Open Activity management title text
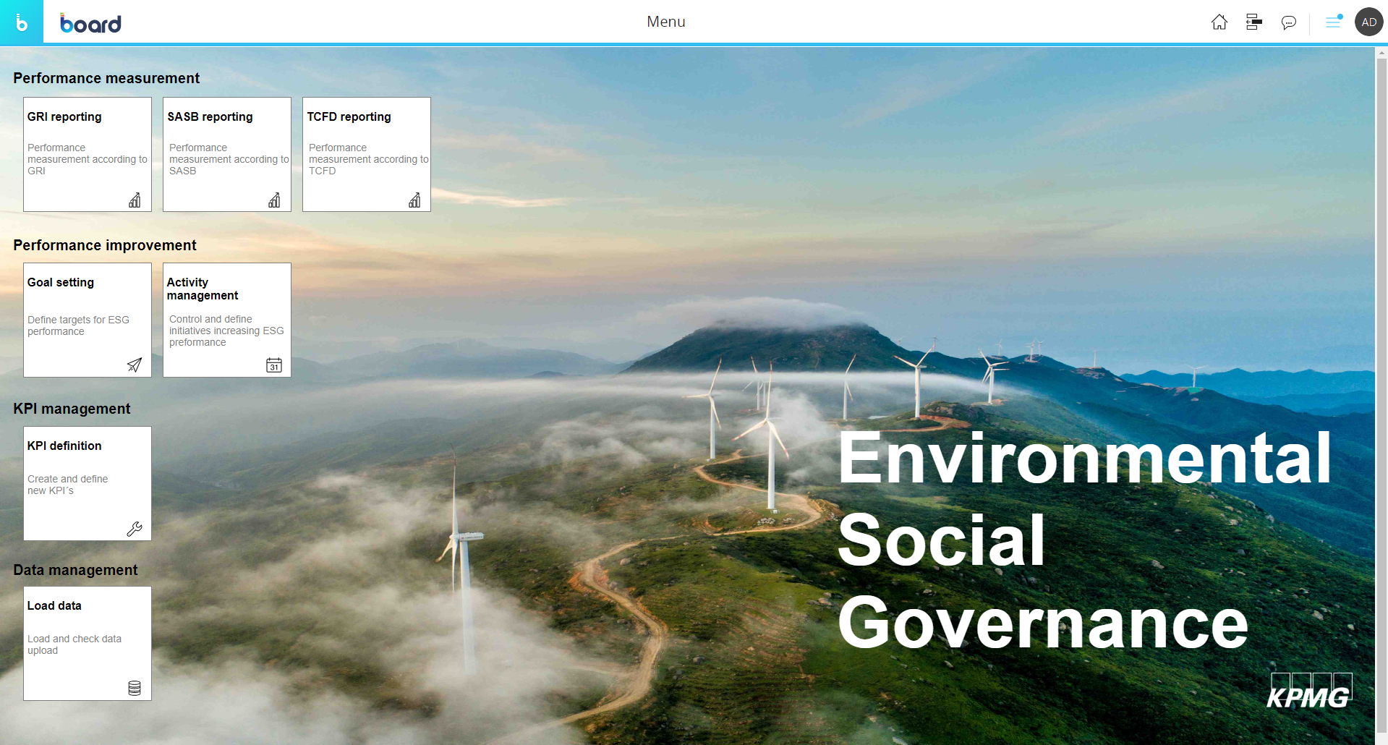 (x=202, y=289)
